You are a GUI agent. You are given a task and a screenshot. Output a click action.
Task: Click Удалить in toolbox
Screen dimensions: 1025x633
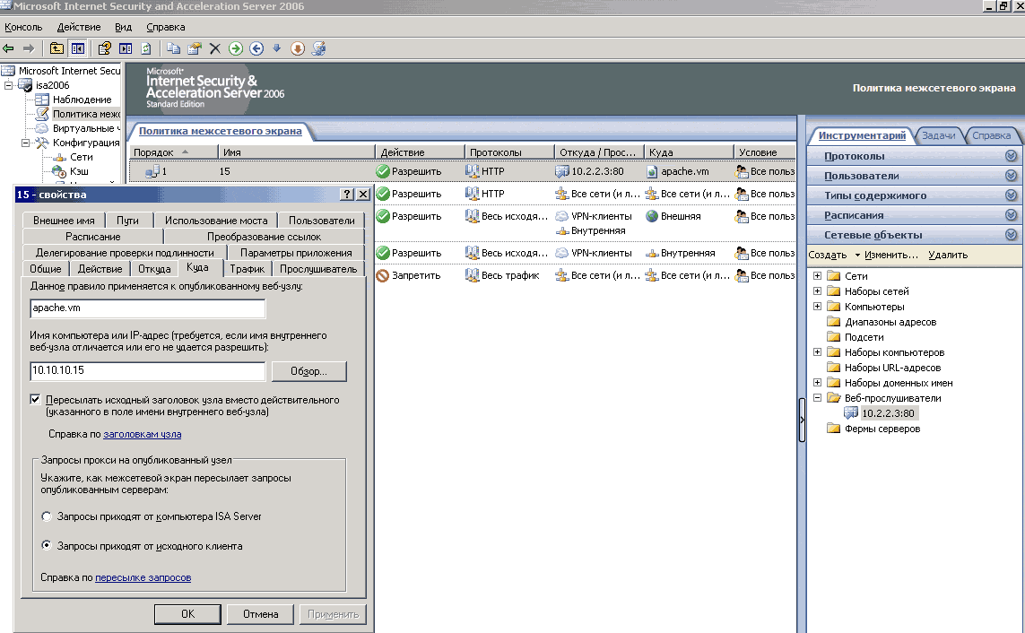[948, 255]
